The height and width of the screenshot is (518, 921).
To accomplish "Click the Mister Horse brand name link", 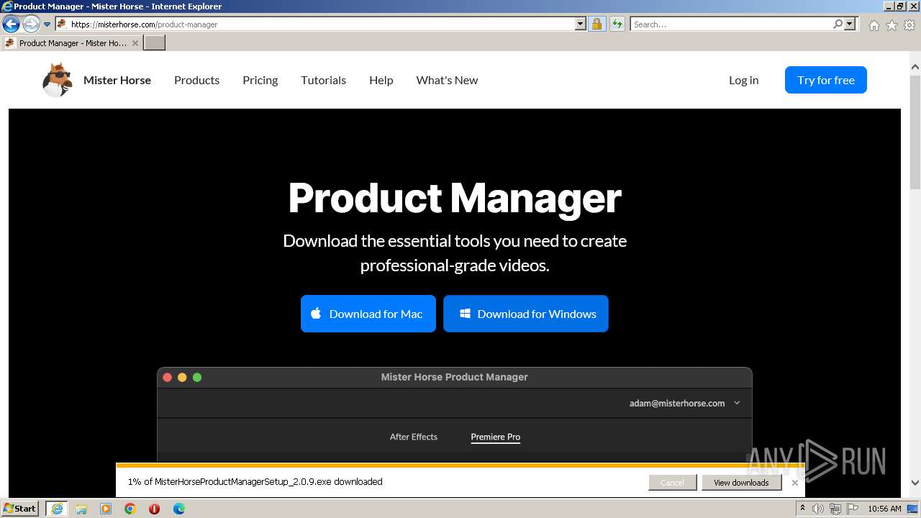I will 117,80.
